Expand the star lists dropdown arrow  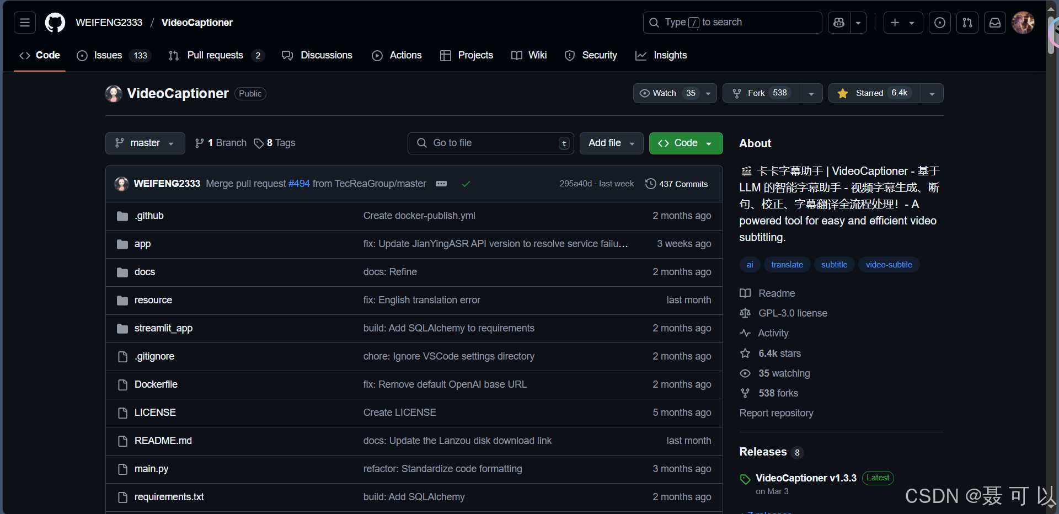coord(932,93)
